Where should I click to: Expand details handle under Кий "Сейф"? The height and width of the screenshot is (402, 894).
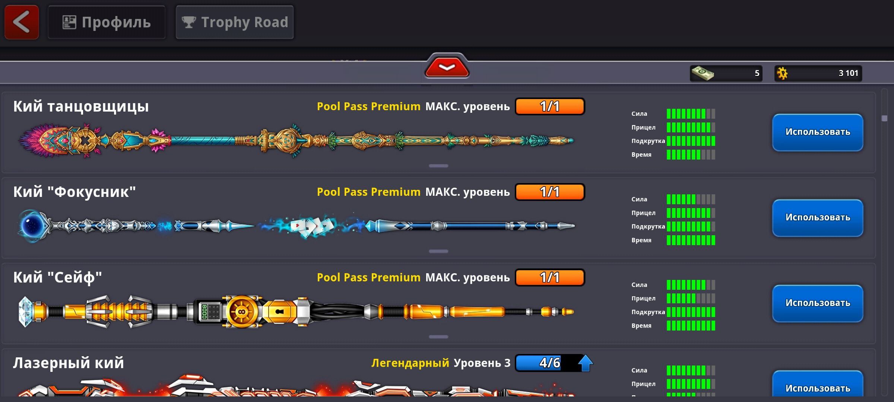438,337
